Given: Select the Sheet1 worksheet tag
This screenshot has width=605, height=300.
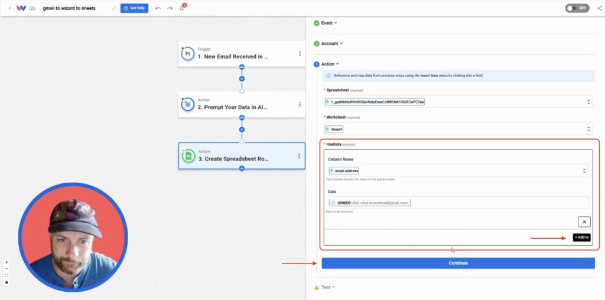Looking at the screenshot, I should point(334,130).
